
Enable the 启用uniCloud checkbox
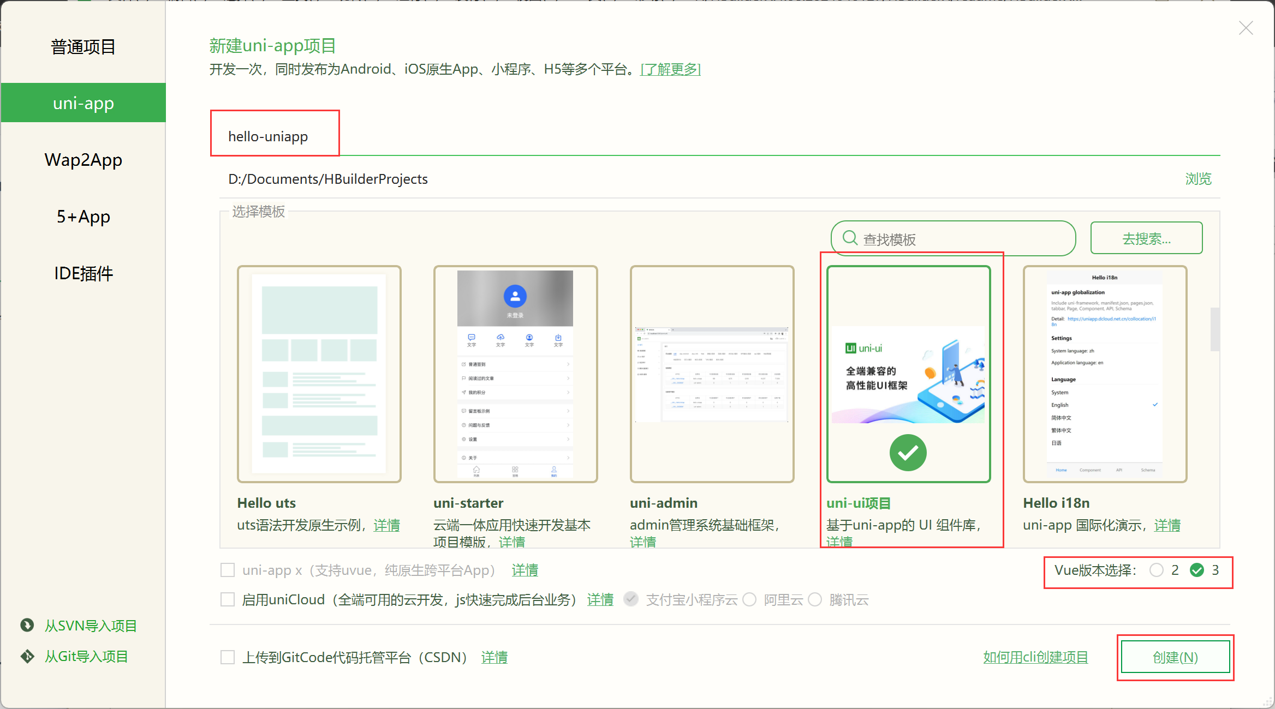(228, 599)
